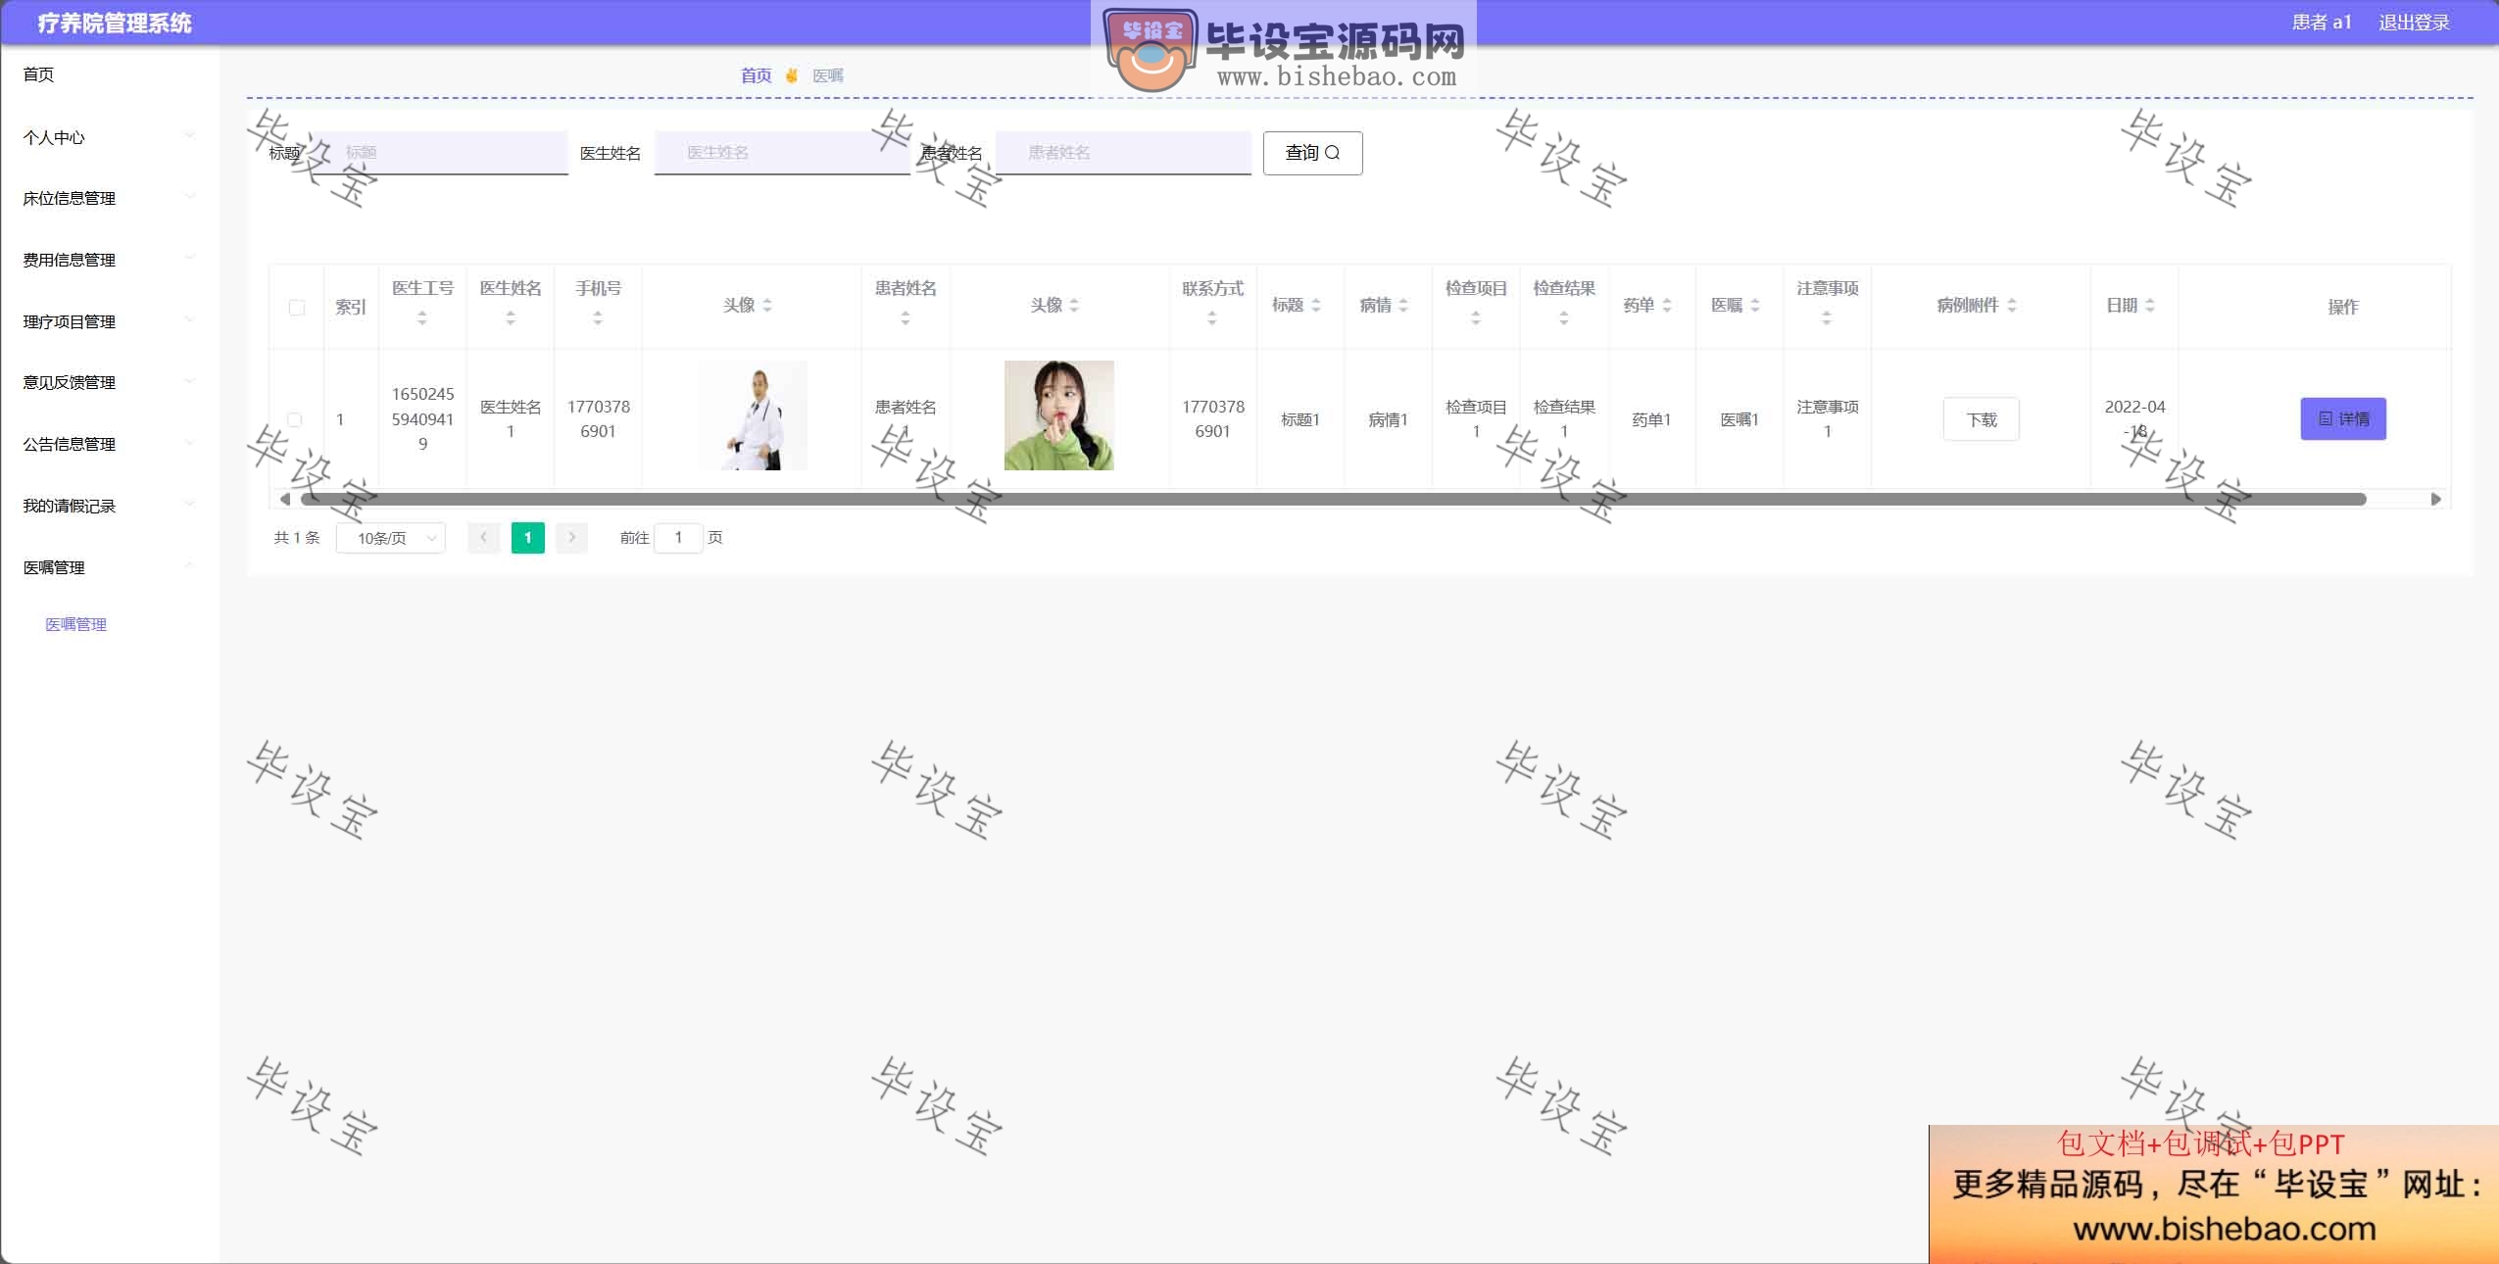Focus the 患者姓名 search input

(1123, 153)
